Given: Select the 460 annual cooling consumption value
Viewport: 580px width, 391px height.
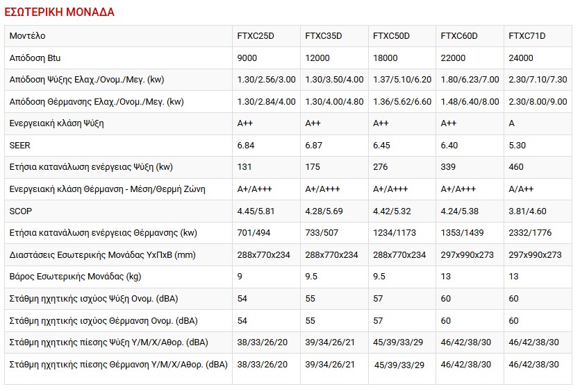Looking at the screenshot, I should (516, 167).
